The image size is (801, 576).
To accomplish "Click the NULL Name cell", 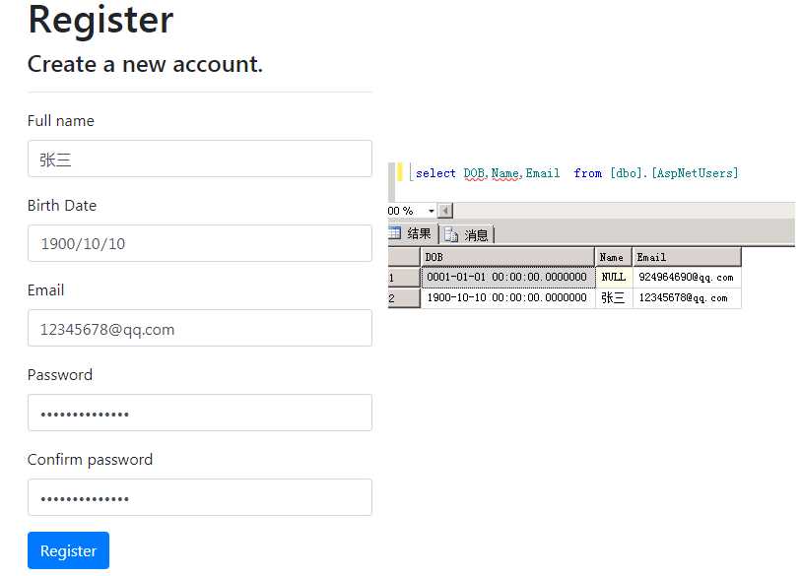I will coord(613,278).
